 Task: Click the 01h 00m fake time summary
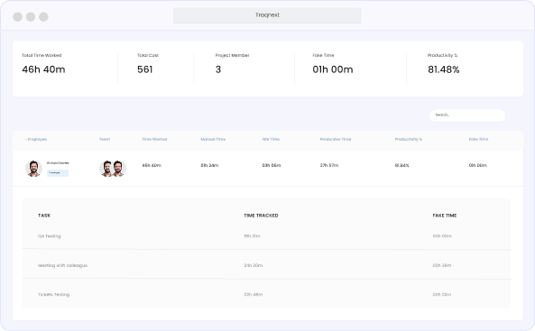tap(333, 69)
